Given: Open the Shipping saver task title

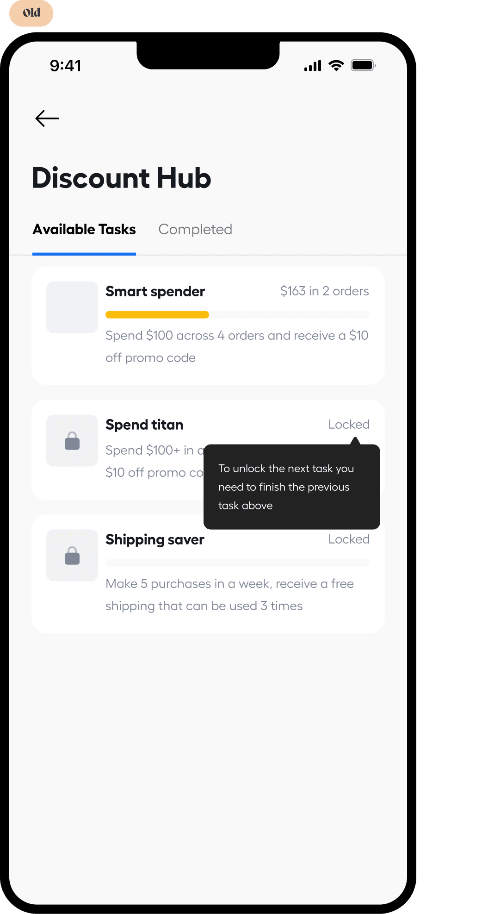Looking at the screenshot, I should tap(155, 539).
